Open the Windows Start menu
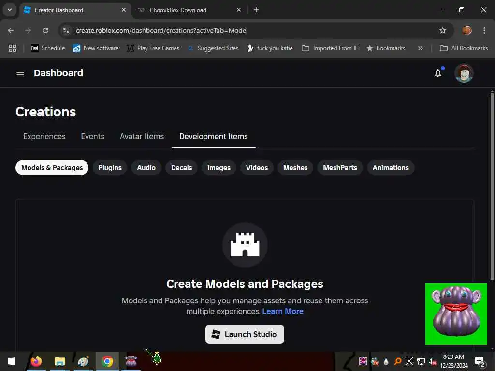 click(x=12, y=361)
